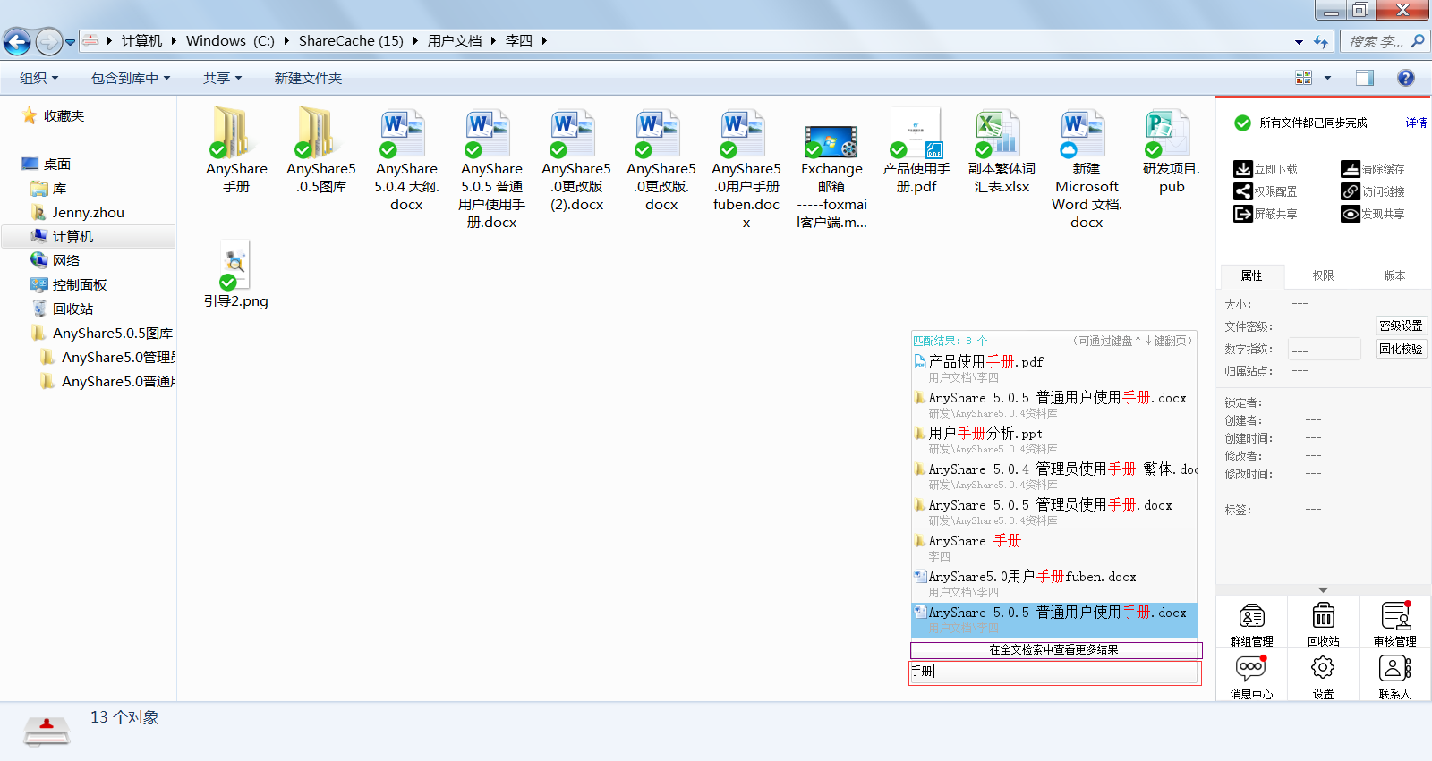The height and width of the screenshot is (761, 1432).
Task: Click the 密级设置 button
Action: tap(1401, 326)
